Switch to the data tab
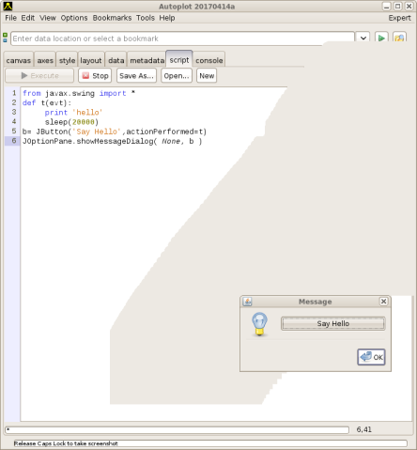This screenshot has height=450, width=417. click(x=116, y=60)
